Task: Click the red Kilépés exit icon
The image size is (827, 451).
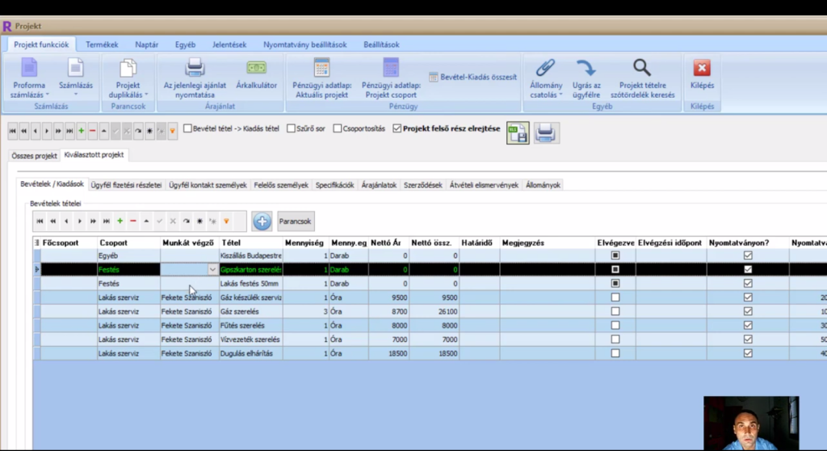Action: click(x=702, y=68)
